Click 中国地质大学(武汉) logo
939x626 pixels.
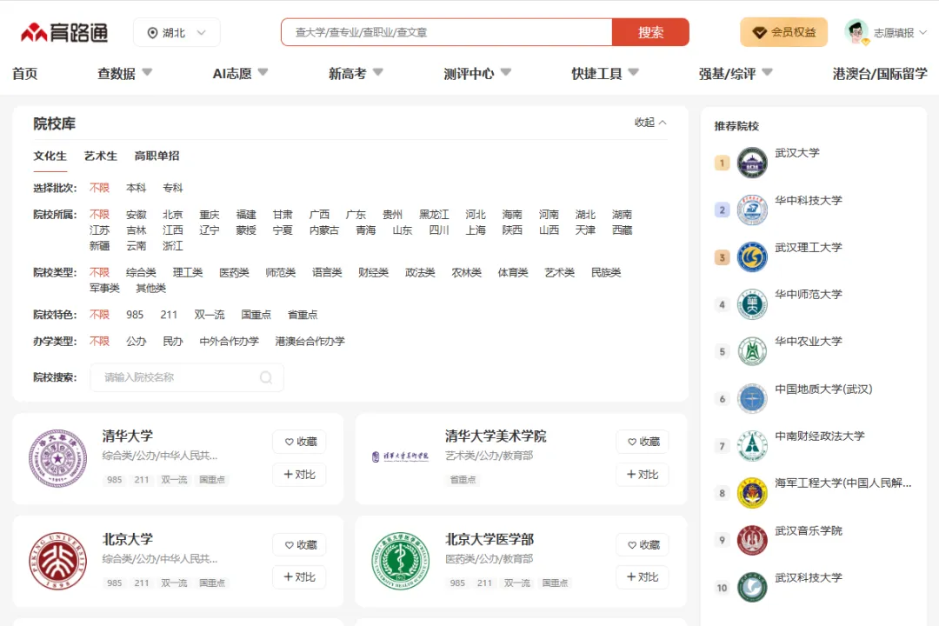coord(752,399)
